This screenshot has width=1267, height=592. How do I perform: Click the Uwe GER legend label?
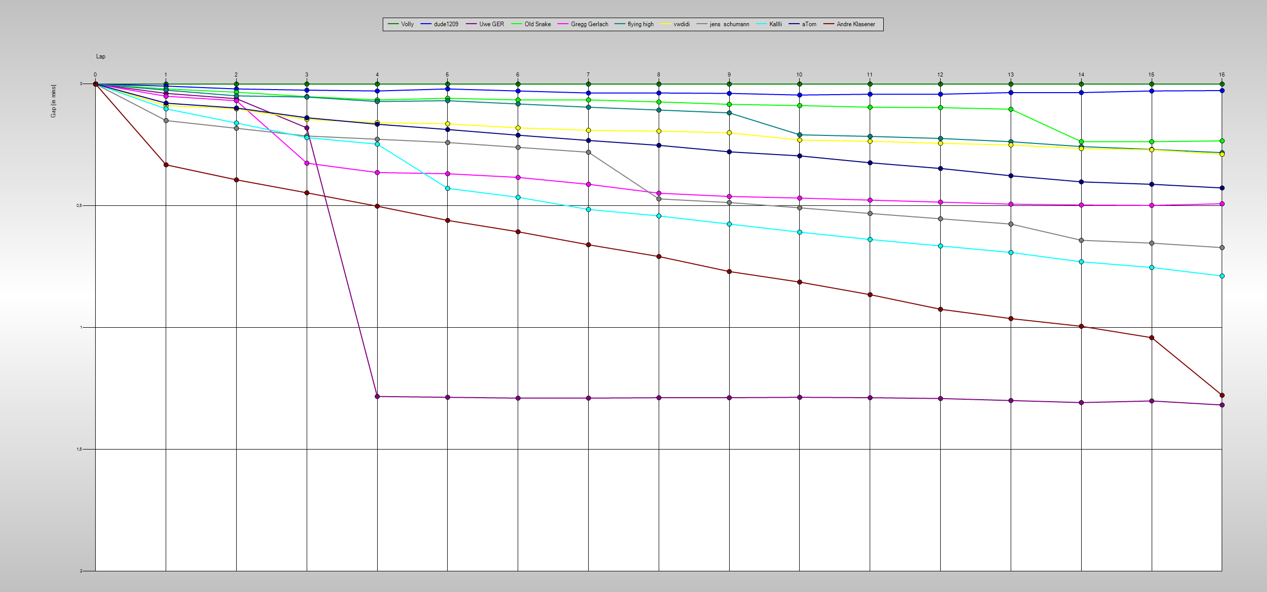click(491, 24)
